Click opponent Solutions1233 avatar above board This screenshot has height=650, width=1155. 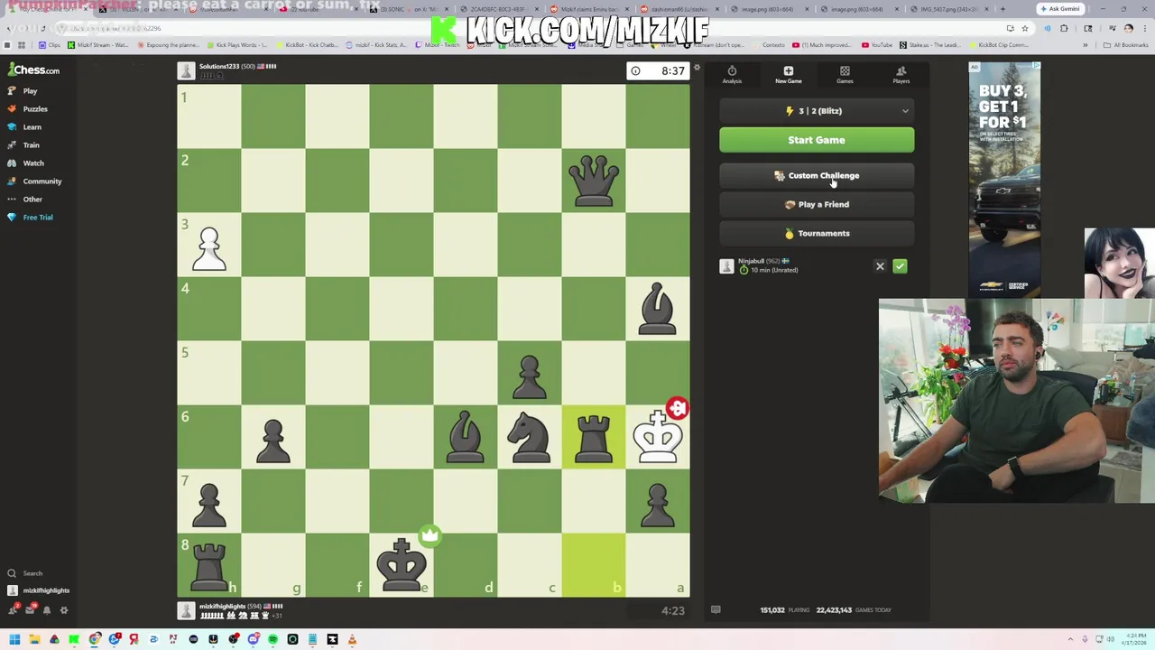coord(186,70)
